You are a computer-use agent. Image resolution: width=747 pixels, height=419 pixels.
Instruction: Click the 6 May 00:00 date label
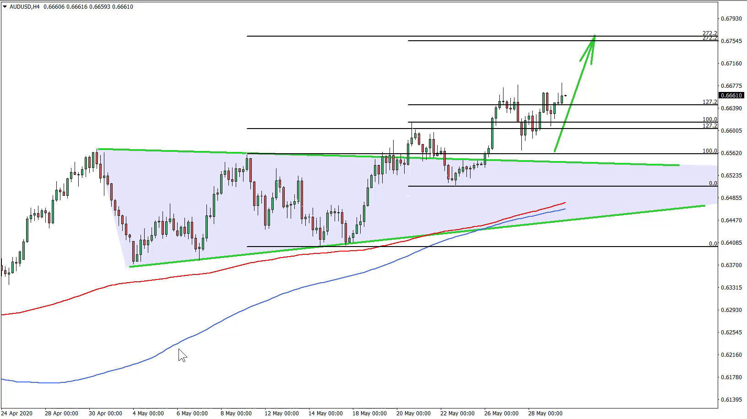[x=191, y=414]
